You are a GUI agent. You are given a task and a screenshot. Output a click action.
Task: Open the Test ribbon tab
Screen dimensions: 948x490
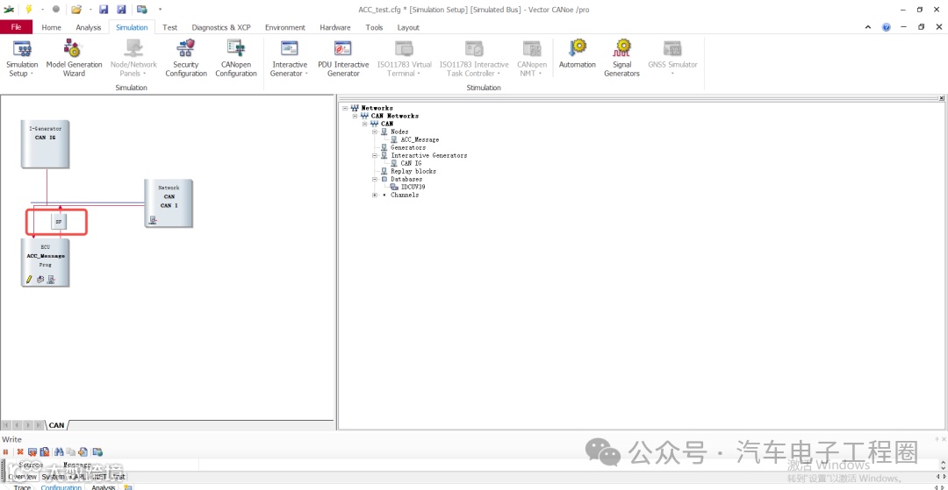click(170, 27)
